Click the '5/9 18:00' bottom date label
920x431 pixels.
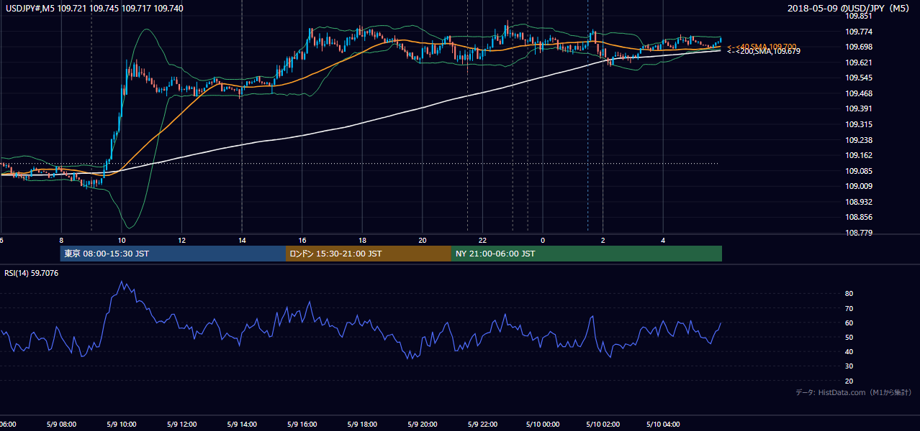[x=363, y=424]
